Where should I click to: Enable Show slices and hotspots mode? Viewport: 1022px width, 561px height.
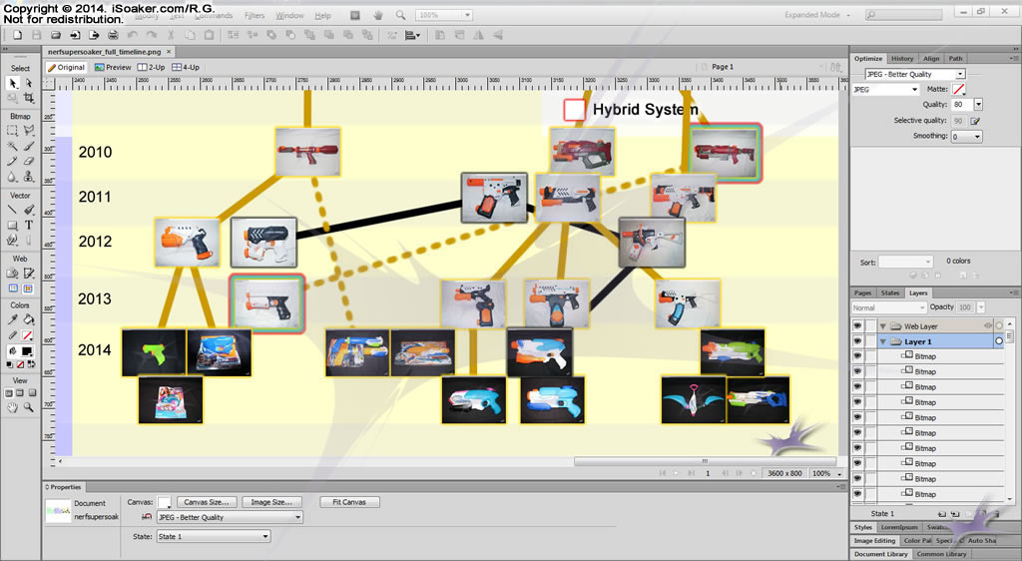[28, 288]
